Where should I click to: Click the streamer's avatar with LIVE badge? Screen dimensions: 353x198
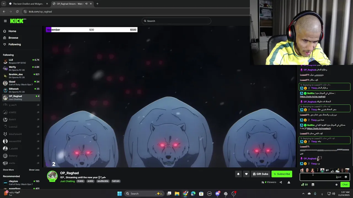52,176
